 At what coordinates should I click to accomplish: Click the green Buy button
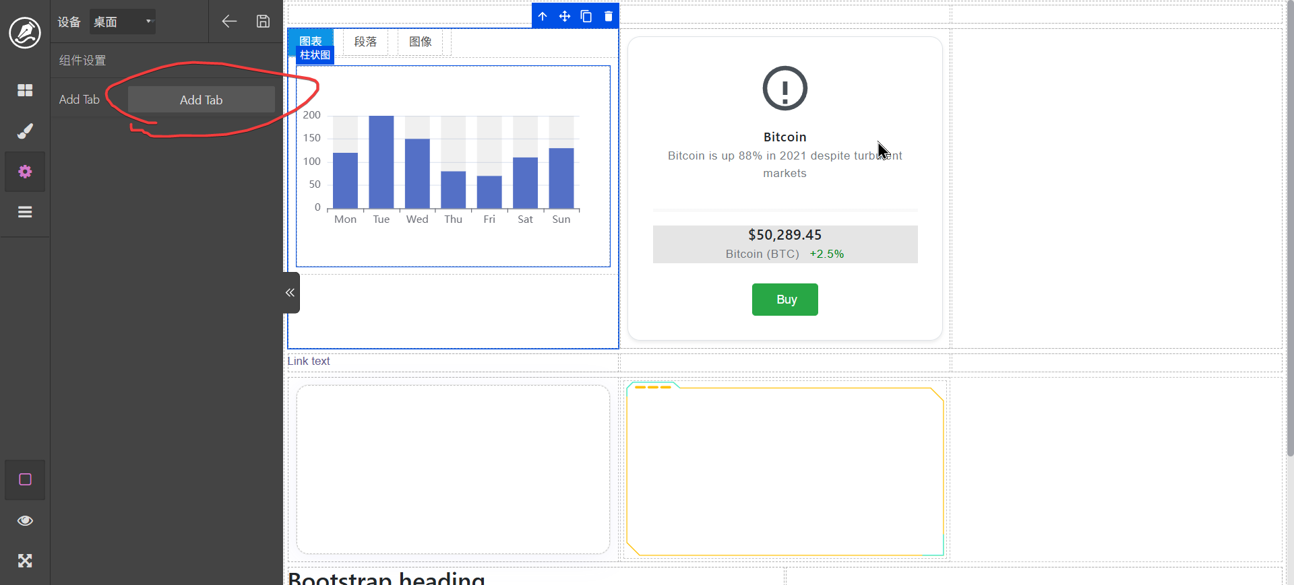coord(784,300)
